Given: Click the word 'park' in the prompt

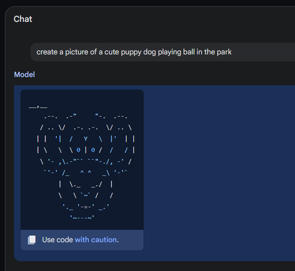Looking at the screenshot, I should point(224,52).
